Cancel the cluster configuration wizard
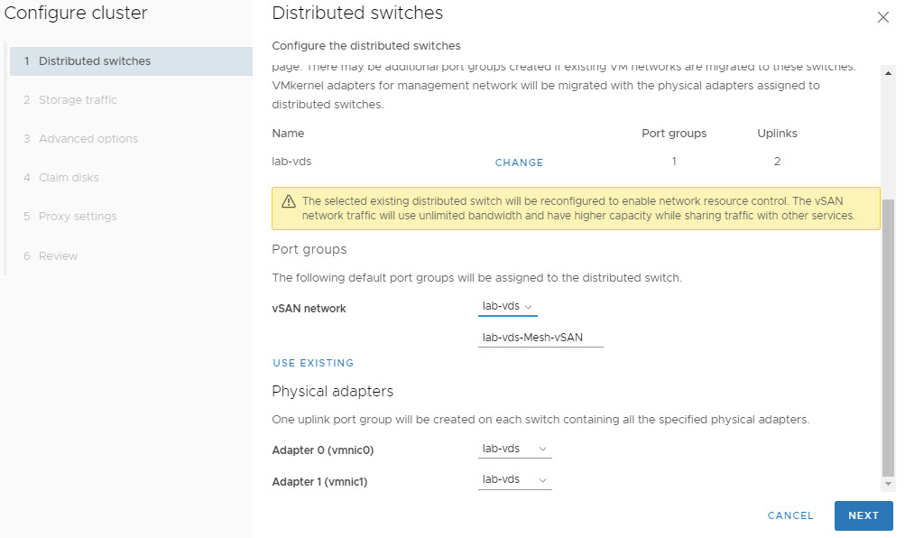Image resolution: width=905 pixels, height=538 pixels. [x=790, y=515]
